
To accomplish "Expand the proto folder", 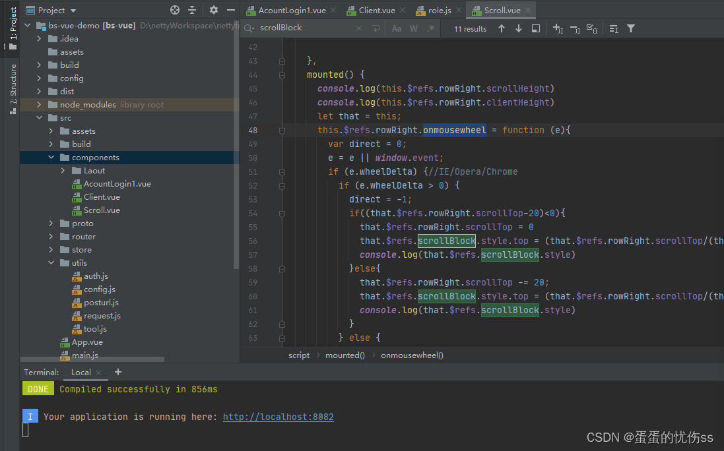I will click(51, 224).
